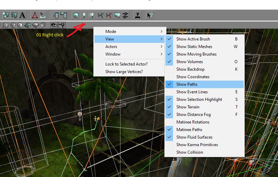The image size is (278, 177).
Task: Click the eye icon in viewport toolbar
Action: click(x=54, y=25)
